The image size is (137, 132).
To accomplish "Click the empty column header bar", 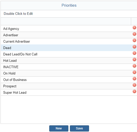I will pos(66,21).
